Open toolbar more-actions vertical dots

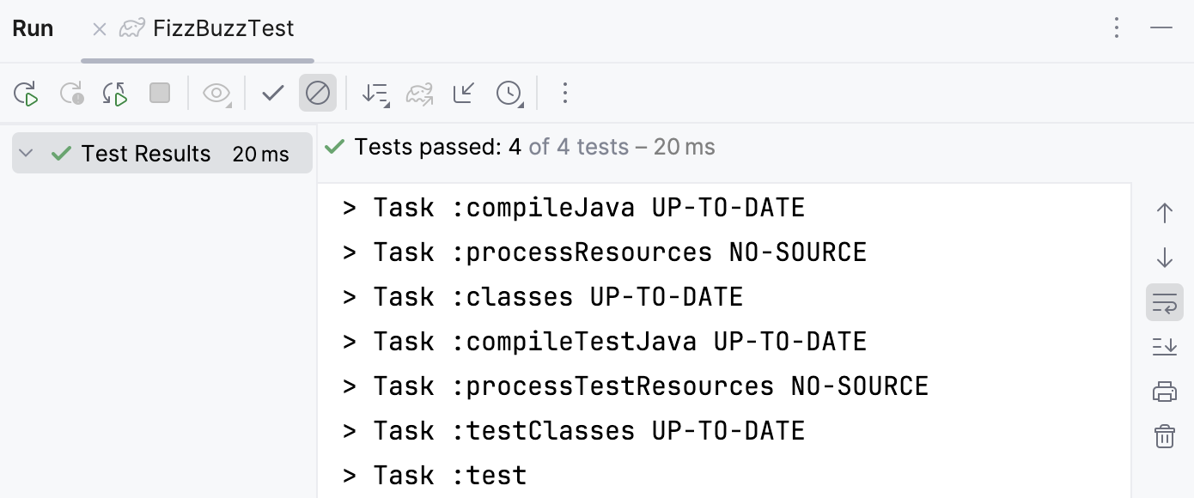pyautogui.click(x=564, y=93)
